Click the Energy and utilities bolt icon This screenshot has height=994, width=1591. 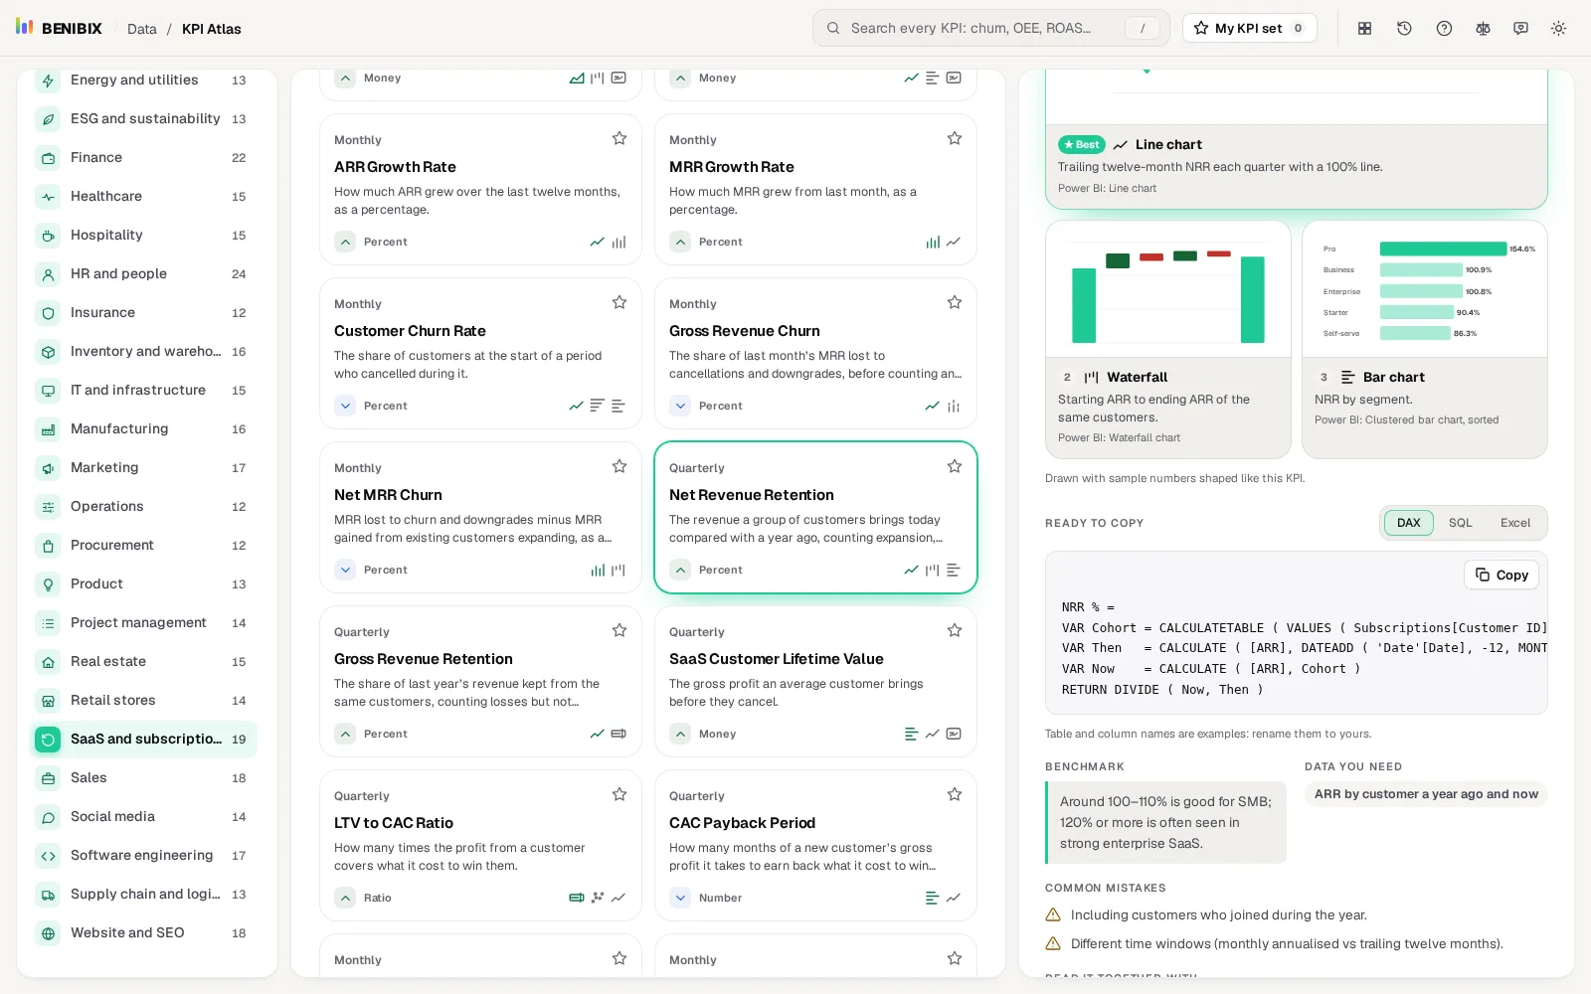click(48, 81)
